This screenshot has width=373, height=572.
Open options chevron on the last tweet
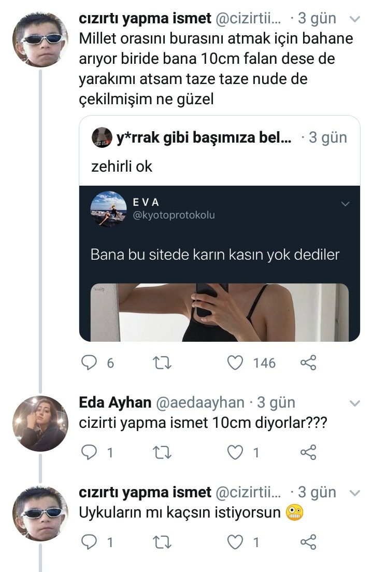355,493
